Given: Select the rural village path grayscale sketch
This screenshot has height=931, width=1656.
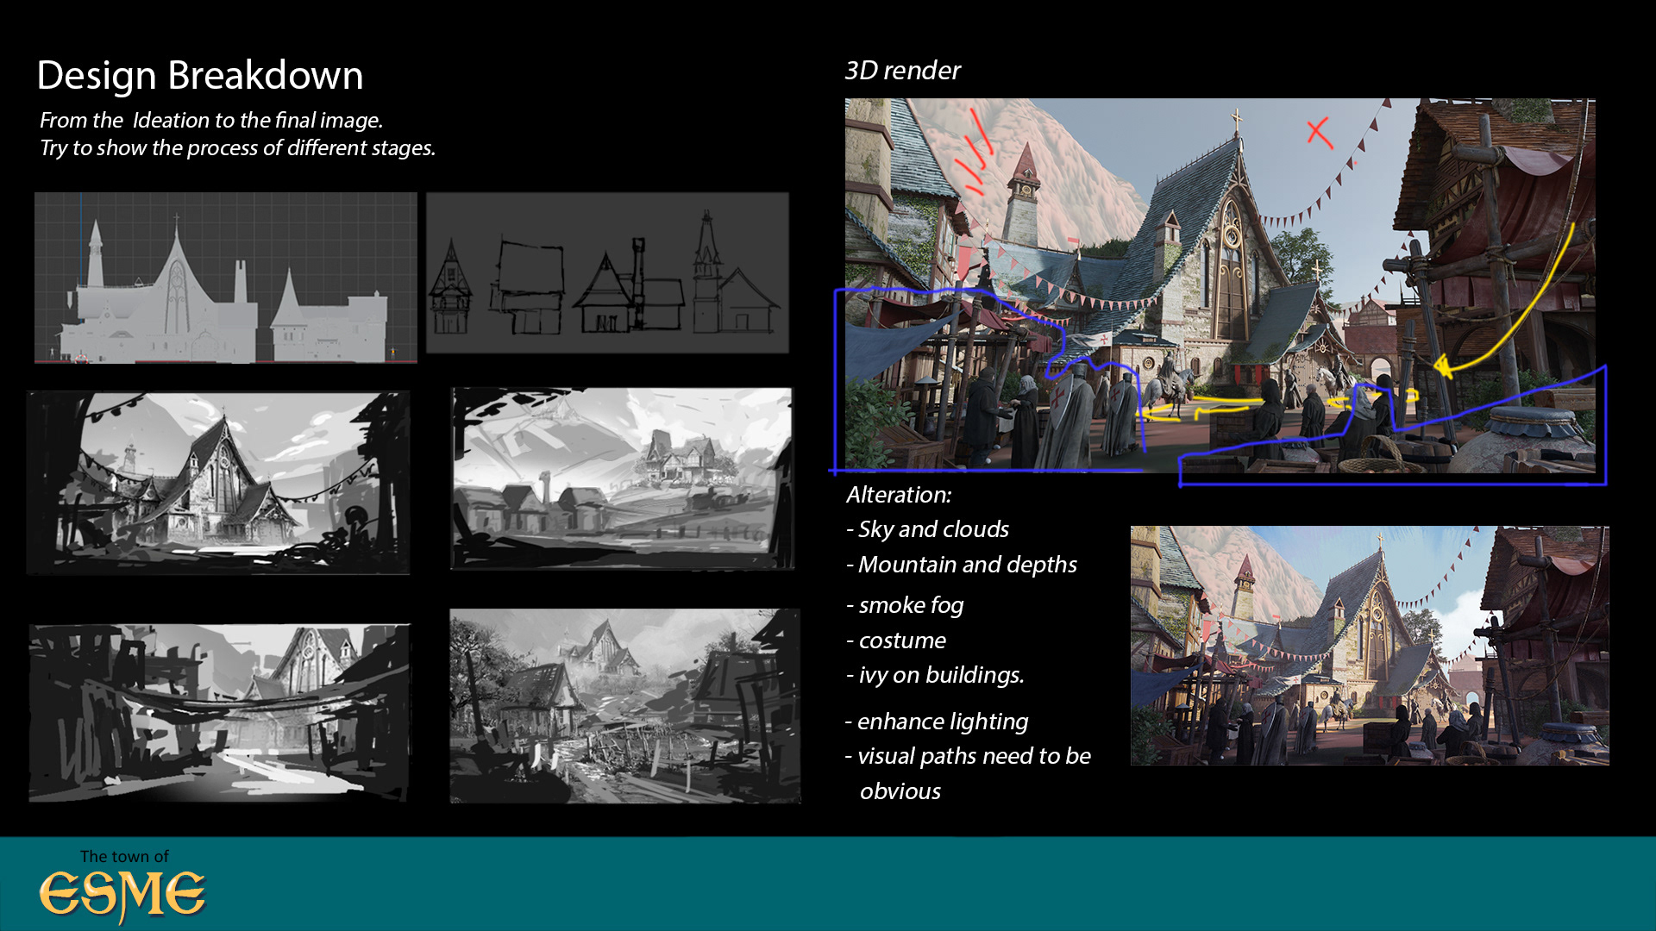Looking at the screenshot, I should [624, 706].
